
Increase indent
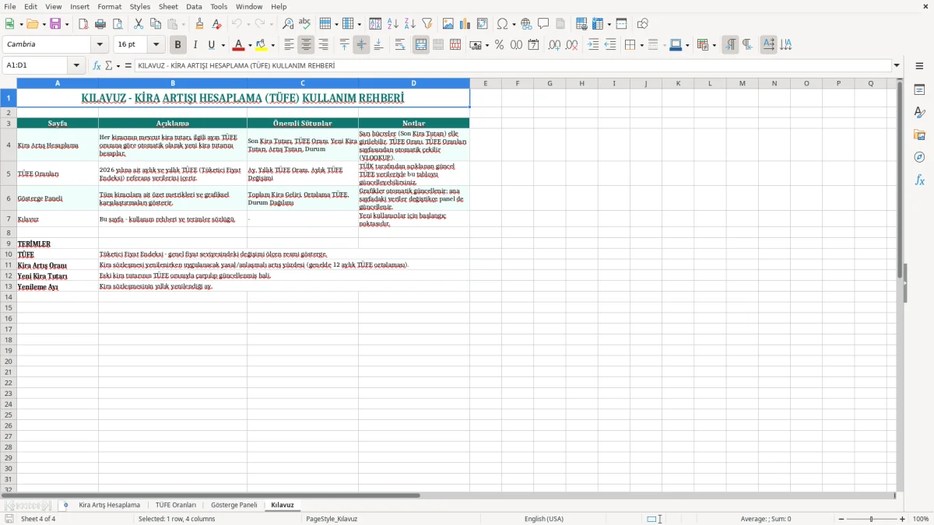tap(593, 45)
